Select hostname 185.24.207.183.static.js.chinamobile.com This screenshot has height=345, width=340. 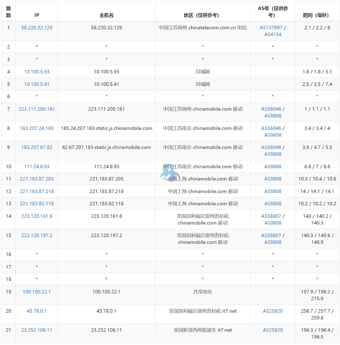[107, 128]
